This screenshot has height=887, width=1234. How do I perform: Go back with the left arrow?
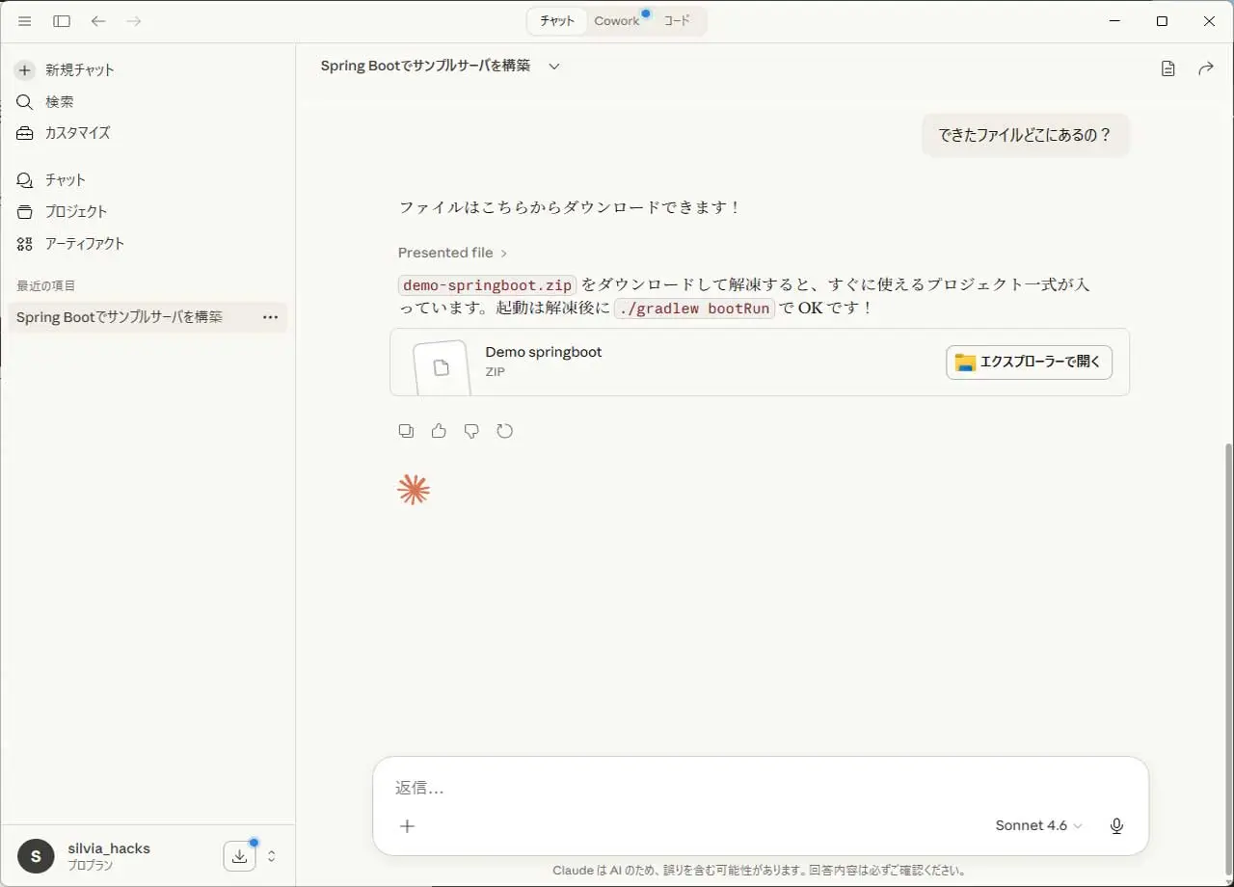[x=98, y=21]
